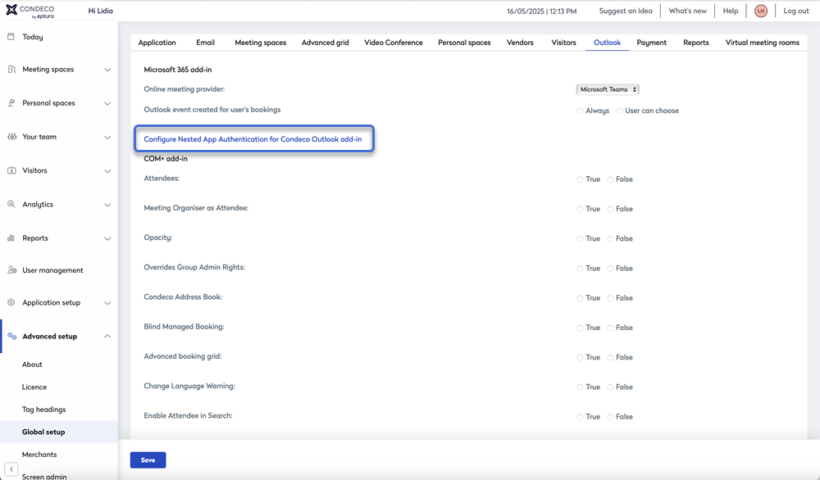820x480 pixels.
Task: Click the Your team sidebar icon
Action: (x=11, y=137)
